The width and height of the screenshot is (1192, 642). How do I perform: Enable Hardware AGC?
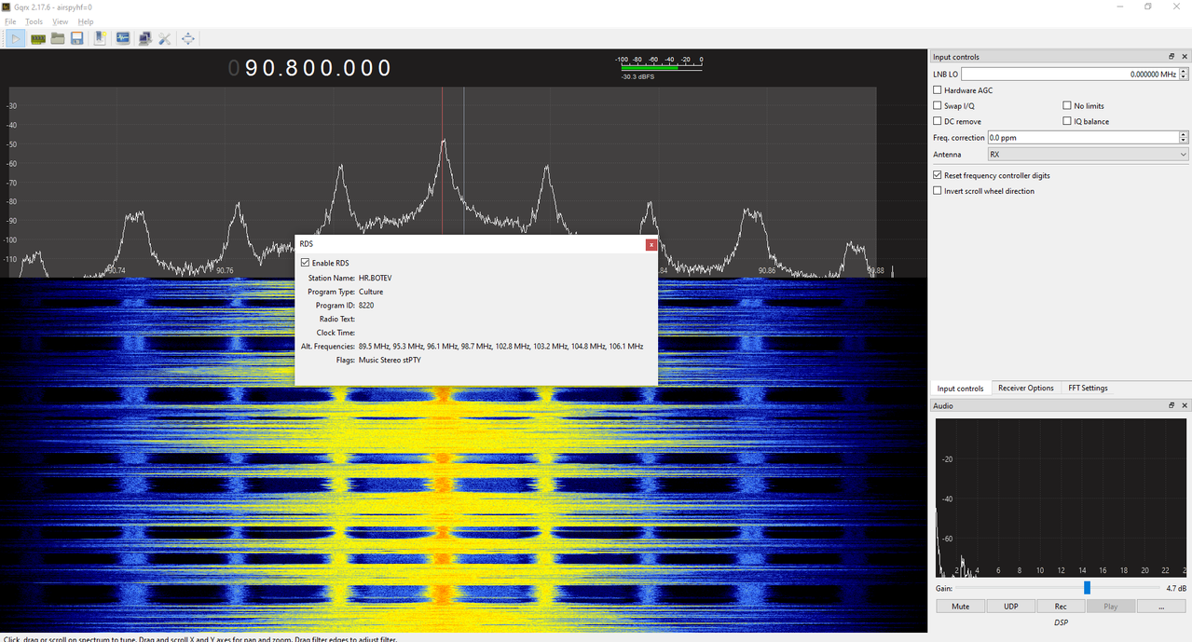click(938, 90)
